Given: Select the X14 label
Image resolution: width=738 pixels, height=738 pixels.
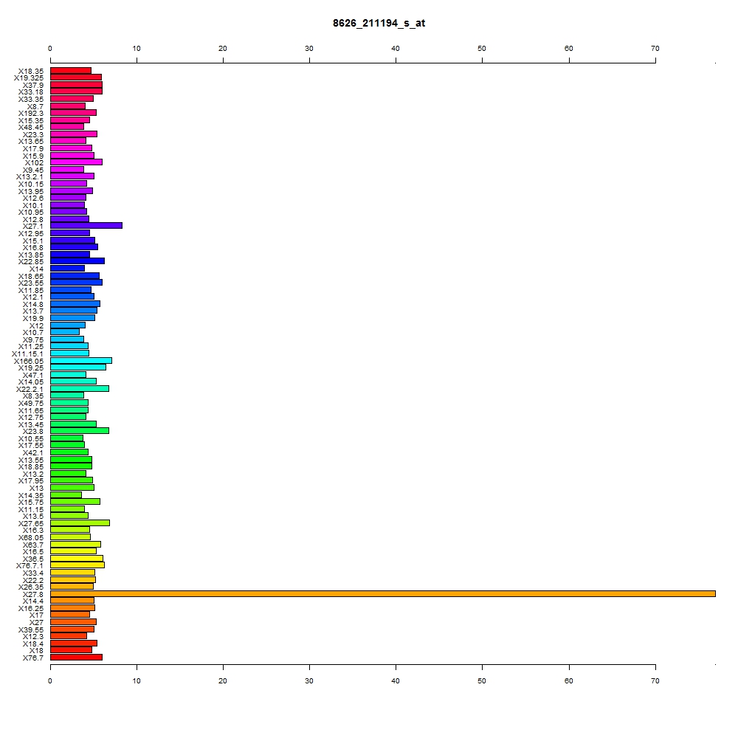Looking at the screenshot, I should 37,269.
